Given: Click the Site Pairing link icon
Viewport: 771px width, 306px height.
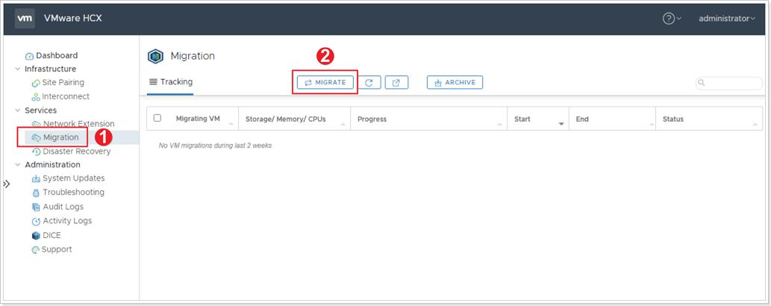Looking at the screenshot, I should click(x=36, y=83).
